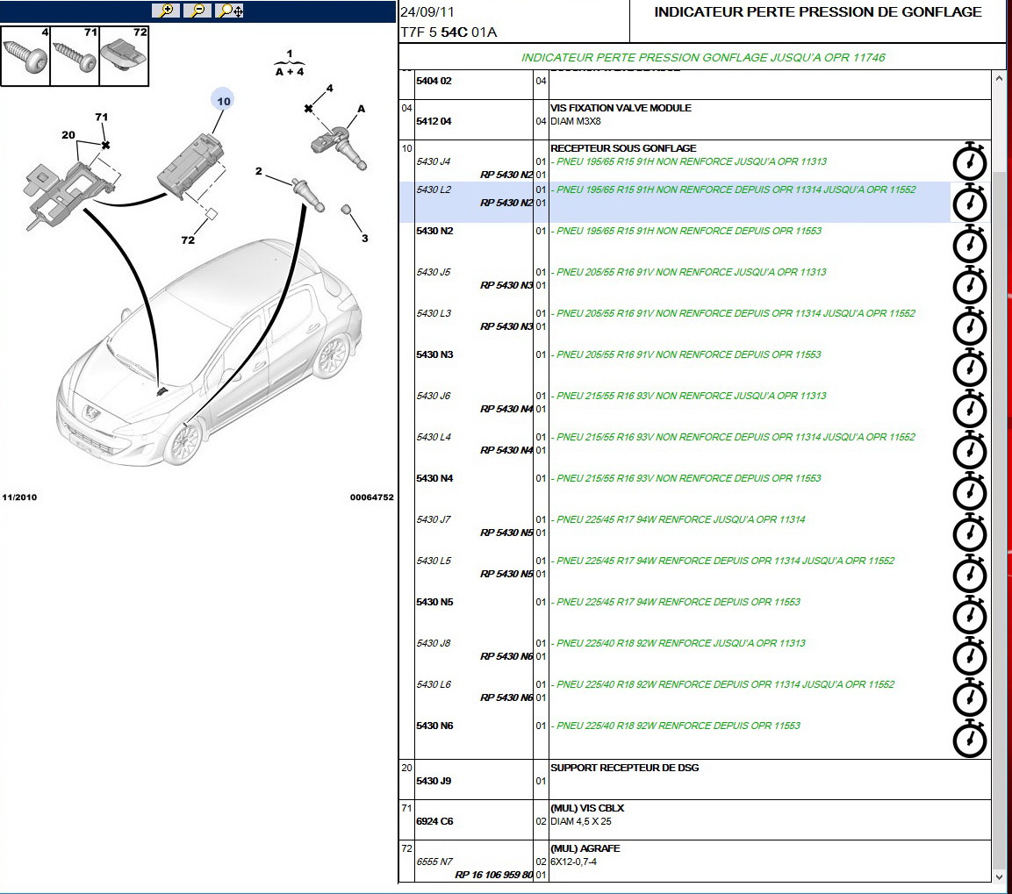Activate the zoom-and-pan magnifier tool
The image size is (1012, 894).
tap(230, 11)
